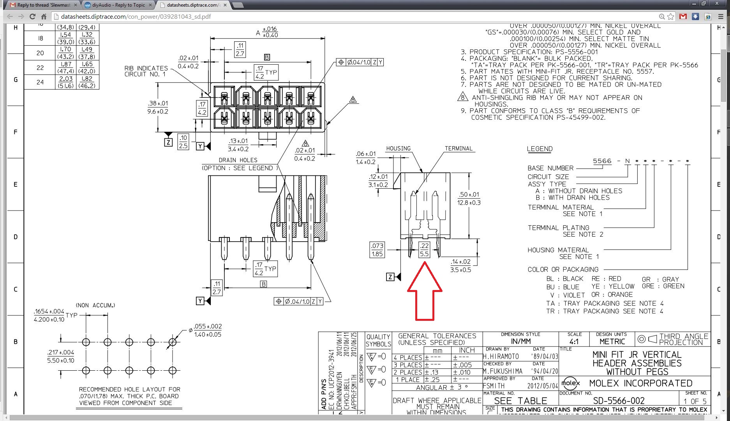Click the zoom magnifier icon in address bar
The image size is (730, 421).
[x=661, y=16]
